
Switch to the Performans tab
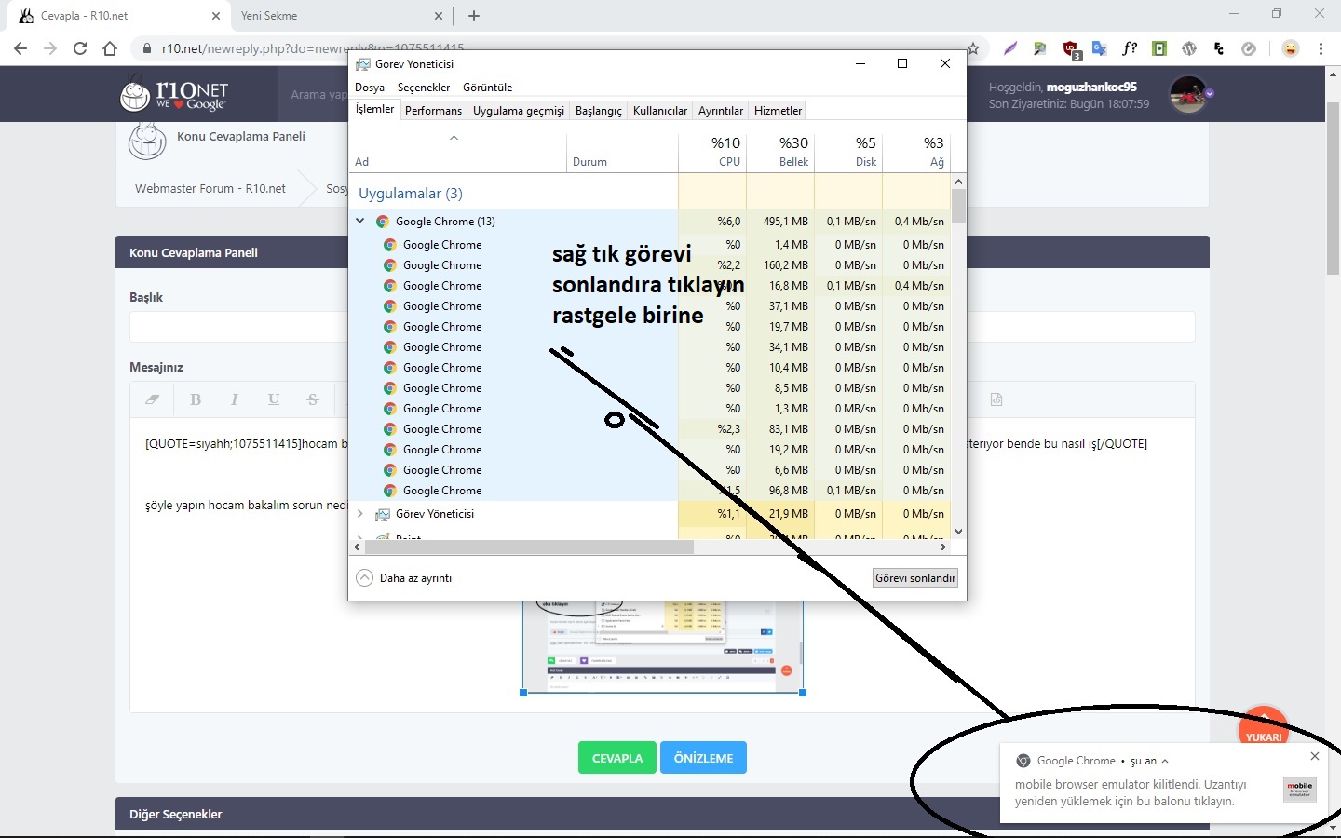(433, 111)
